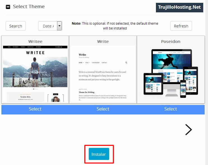Click the next themes arrow chevron
The image size is (208, 165).
coord(188,130)
